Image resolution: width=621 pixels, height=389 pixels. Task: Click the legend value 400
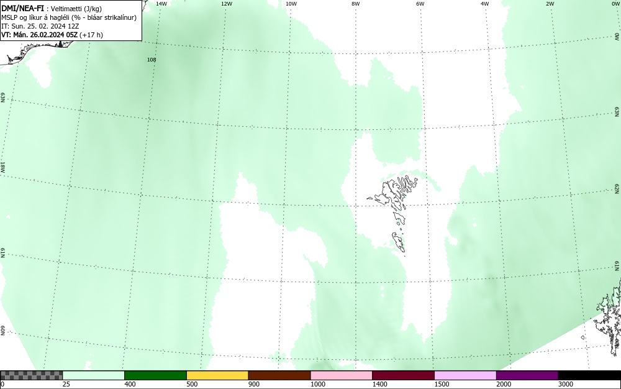(130, 384)
